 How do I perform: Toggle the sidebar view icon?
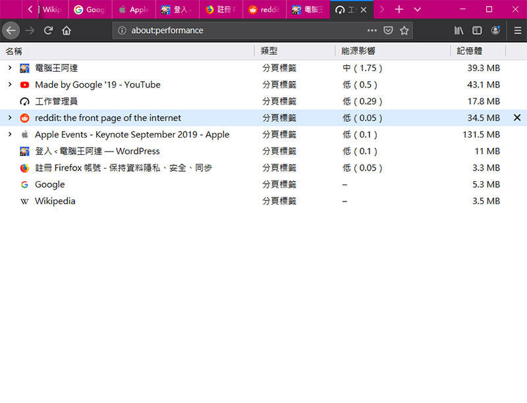click(x=477, y=30)
